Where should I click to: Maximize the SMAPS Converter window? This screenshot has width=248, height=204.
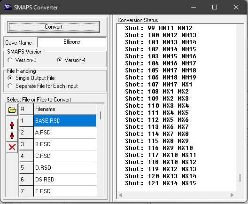(x=215, y=7)
